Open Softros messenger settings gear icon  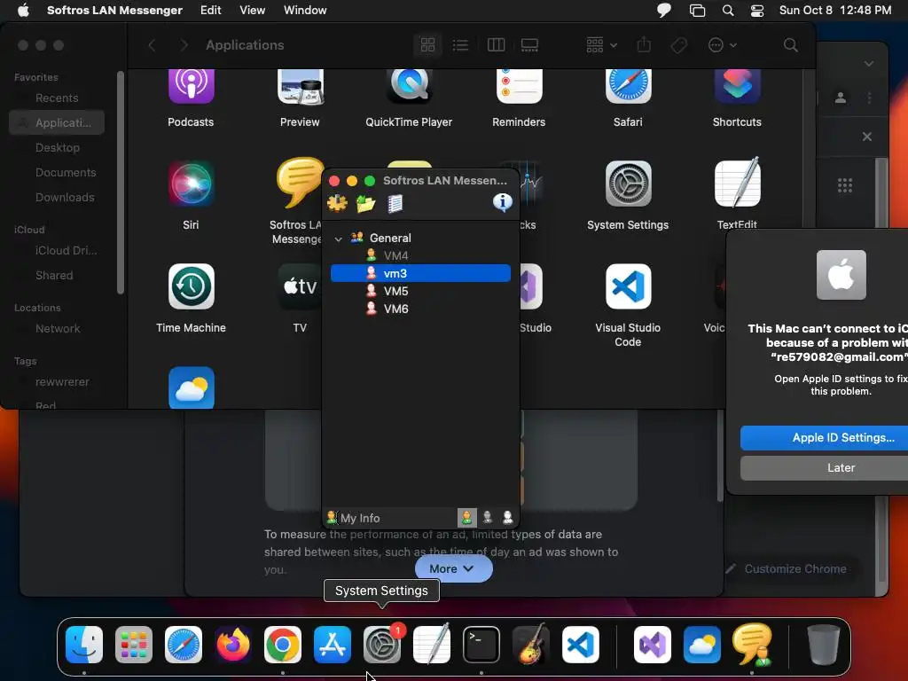coord(337,203)
